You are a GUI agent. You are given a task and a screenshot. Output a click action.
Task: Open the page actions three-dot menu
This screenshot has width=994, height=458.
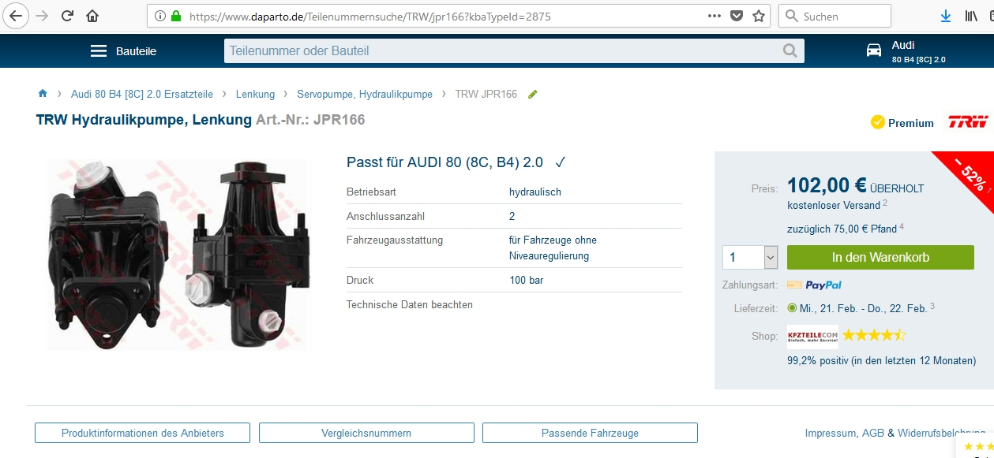tap(714, 16)
